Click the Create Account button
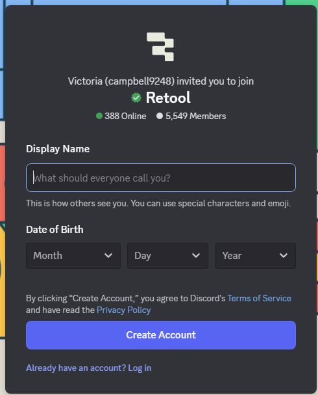Screen dimensions: 318x395 point(161,335)
